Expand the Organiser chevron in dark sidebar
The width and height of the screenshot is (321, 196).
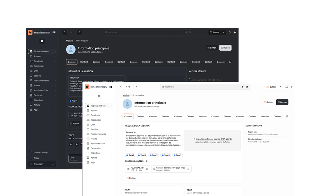click(x=53, y=164)
